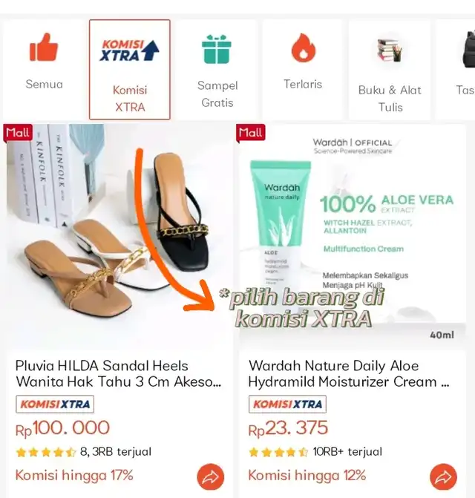Share the Wardah Moisturizer Cream product
Image resolution: width=475 pixels, height=498 pixels.
click(443, 476)
